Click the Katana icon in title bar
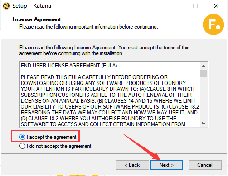 [6, 6]
